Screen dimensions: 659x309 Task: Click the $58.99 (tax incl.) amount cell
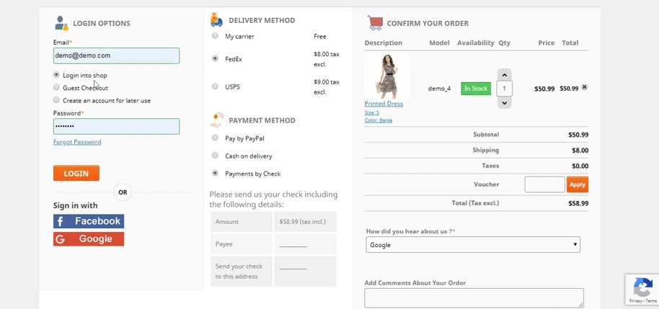click(x=305, y=222)
